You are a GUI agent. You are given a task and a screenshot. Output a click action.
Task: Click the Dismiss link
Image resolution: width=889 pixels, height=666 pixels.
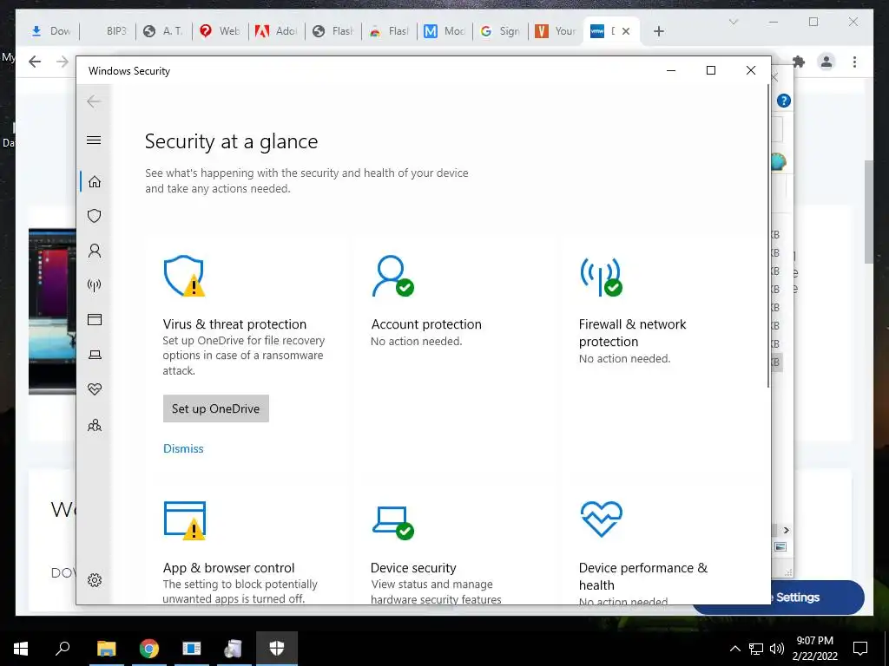pos(183,448)
